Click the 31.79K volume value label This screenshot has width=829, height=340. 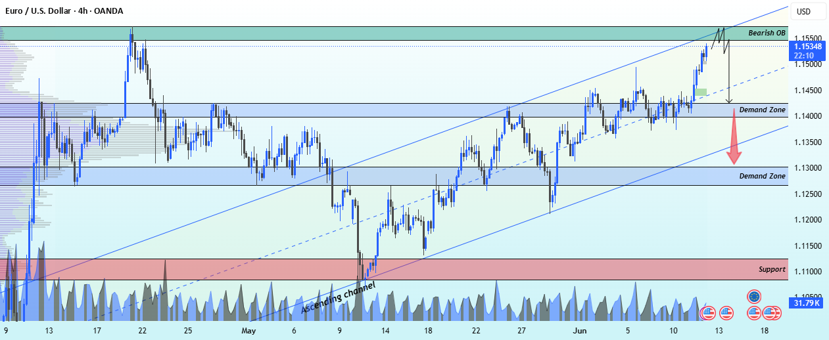pyautogui.click(x=805, y=303)
